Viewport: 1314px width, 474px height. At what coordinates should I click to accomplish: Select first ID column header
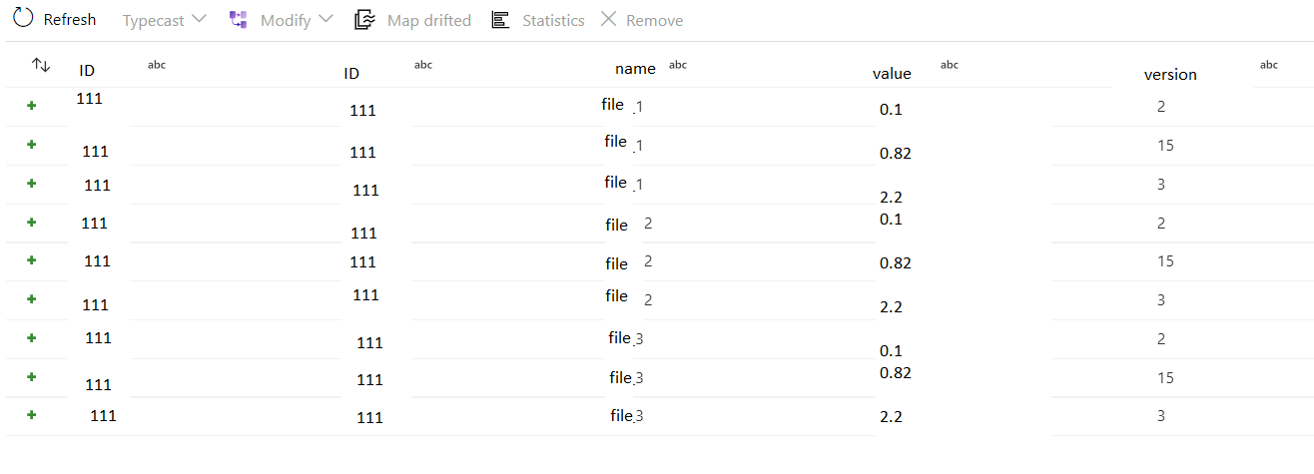pyautogui.click(x=87, y=70)
